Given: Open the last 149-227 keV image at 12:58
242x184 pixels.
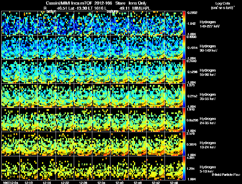Looking at the screenshot, I should (x=174, y=23).
